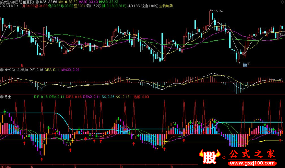Click the SX: 0.35 label

tap(108, 97)
